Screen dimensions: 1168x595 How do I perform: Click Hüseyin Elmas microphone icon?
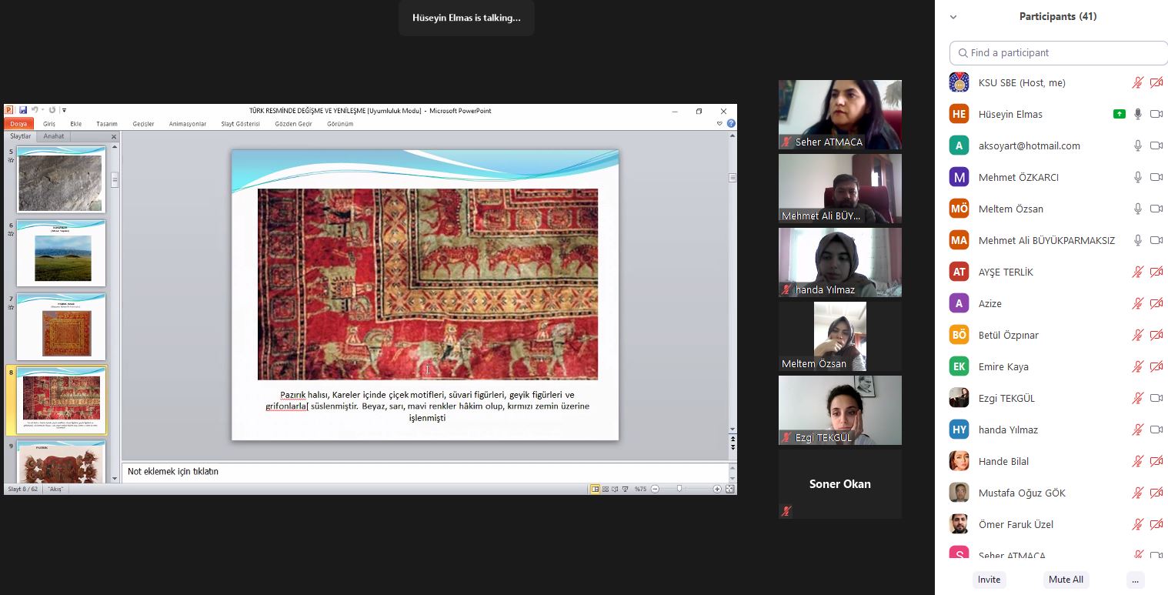click(1137, 114)
